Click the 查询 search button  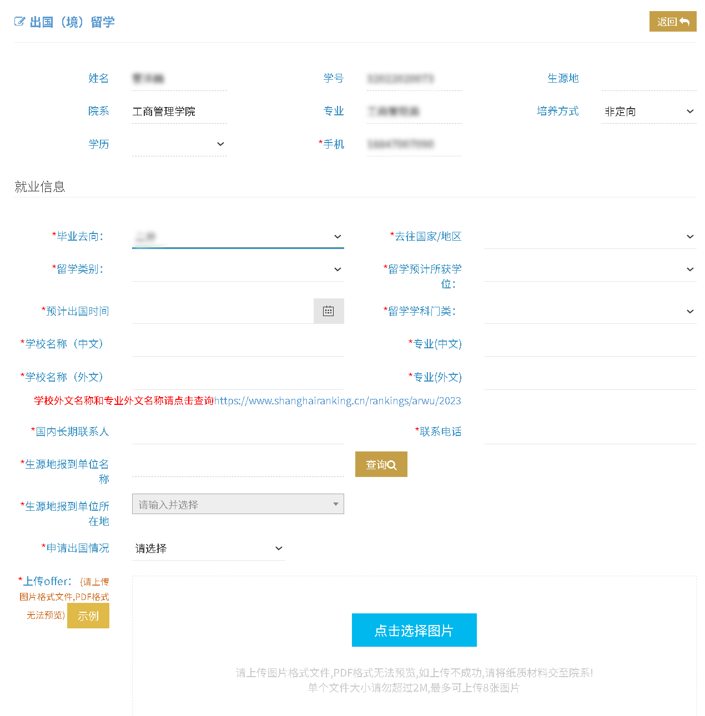coord(381,464)
